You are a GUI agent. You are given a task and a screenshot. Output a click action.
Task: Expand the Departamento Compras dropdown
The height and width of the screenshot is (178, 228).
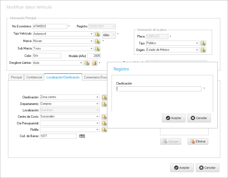click(97, 104)
